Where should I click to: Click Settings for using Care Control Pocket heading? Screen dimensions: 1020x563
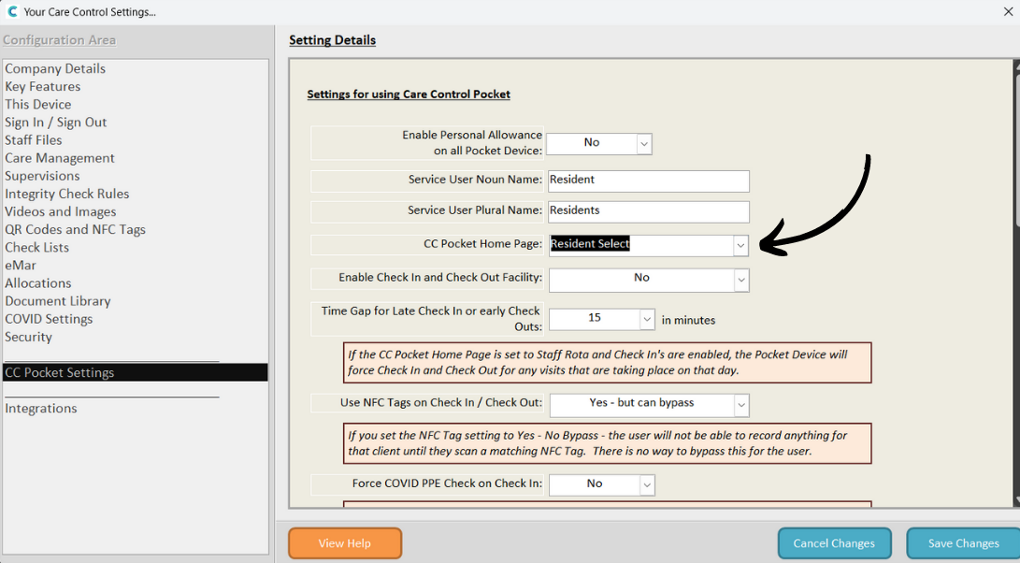click(409, 94)
